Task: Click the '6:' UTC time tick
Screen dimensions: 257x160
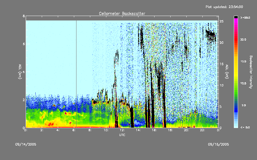Action: 74,130
